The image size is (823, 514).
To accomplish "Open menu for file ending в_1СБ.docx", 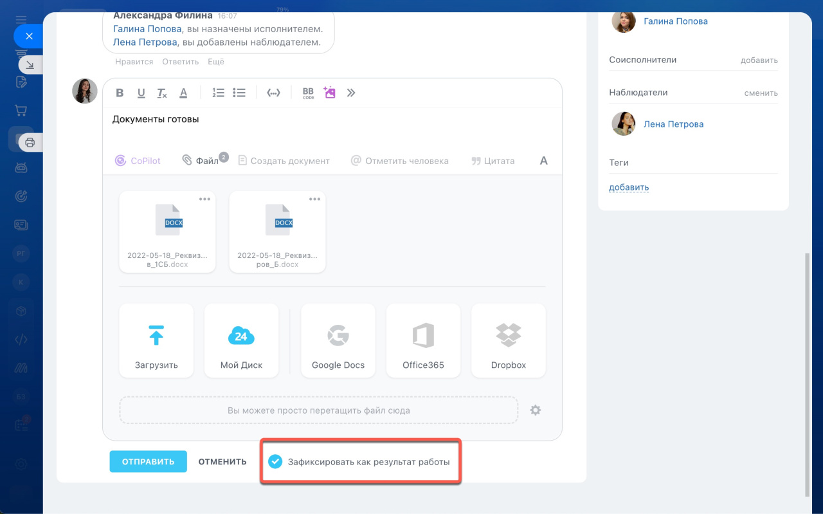I will (x=204, y=199).
